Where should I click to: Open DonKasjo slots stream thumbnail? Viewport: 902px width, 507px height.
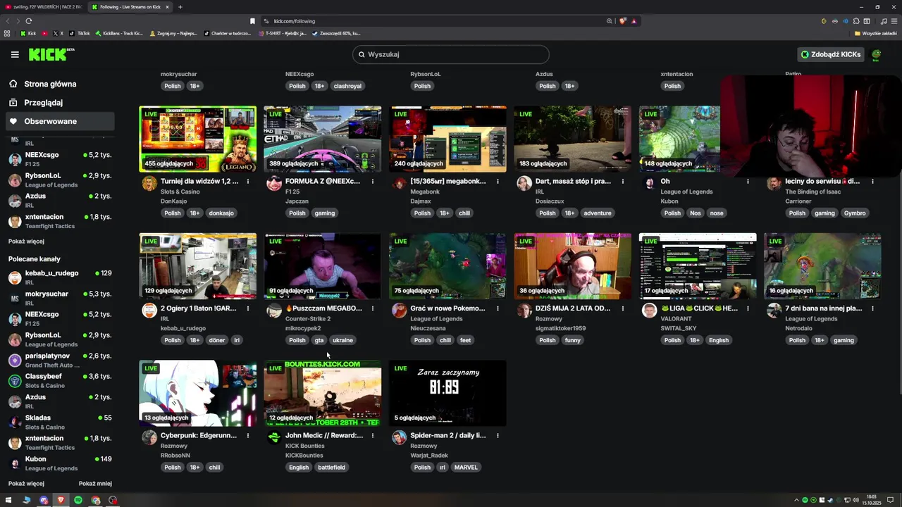198,139
